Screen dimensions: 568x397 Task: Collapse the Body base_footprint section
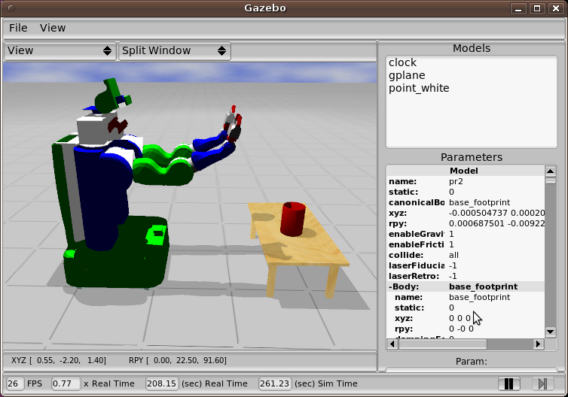point(390,286)
